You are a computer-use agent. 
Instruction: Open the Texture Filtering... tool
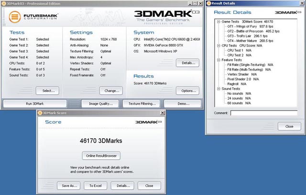point(142,103)
